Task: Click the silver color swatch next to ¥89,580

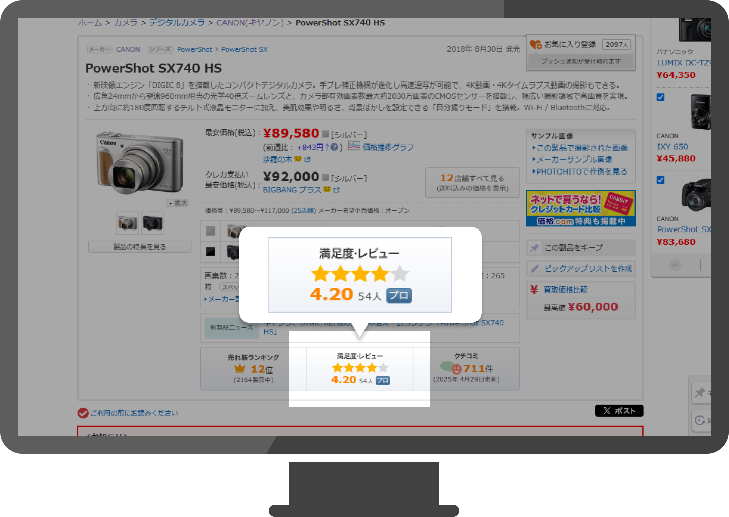Action: [326, 134]
